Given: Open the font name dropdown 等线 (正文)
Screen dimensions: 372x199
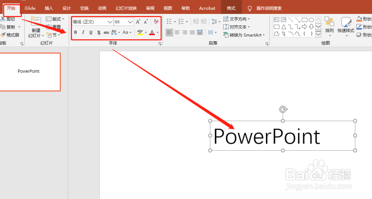Looking at the screenshot, I should point(110,22).
